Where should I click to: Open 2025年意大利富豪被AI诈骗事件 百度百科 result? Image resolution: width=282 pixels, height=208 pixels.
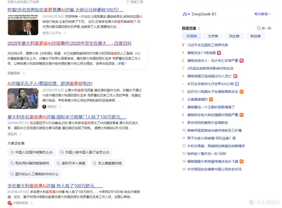click(69, 43)
